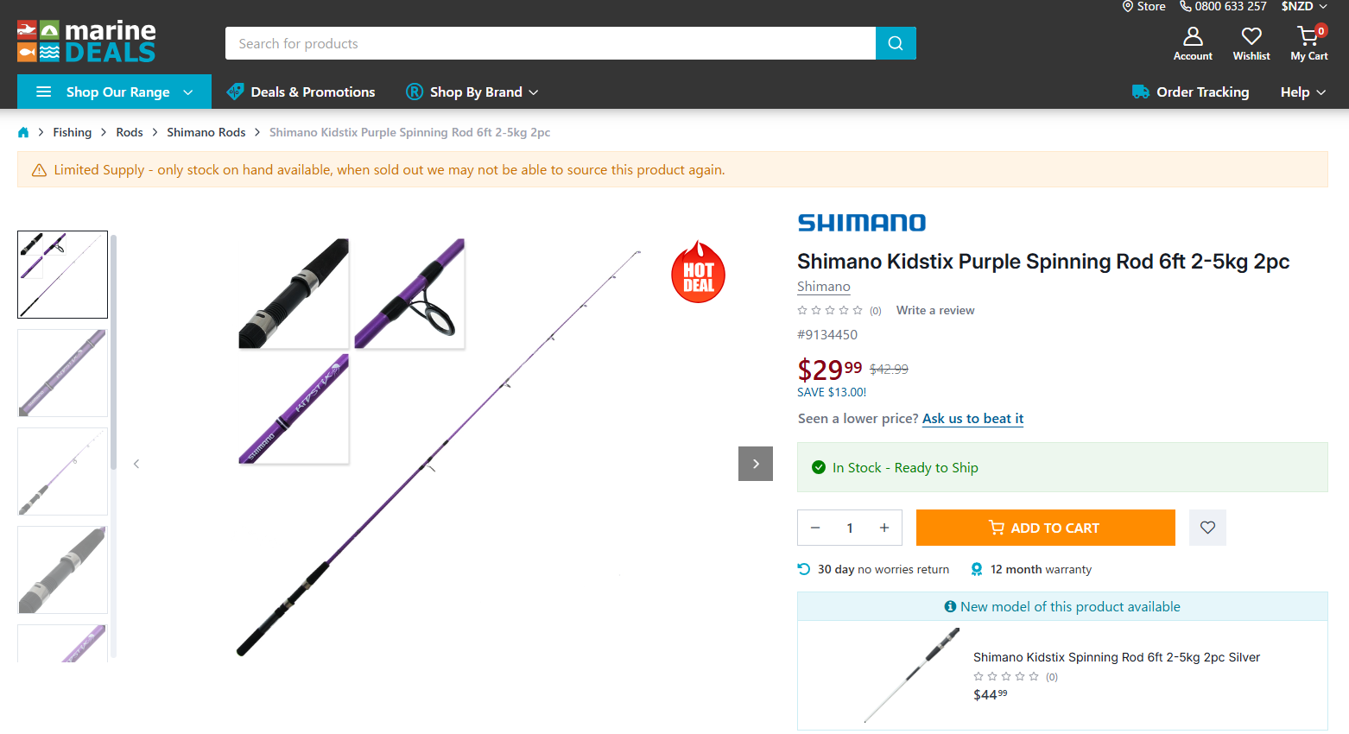Decrease quantity with minus button

815,528
